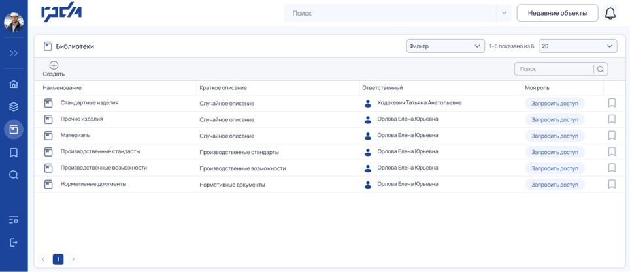630x272 pixels.
Task: Click user avatar icon next to Ходакевич
Action: pos(368,103)
